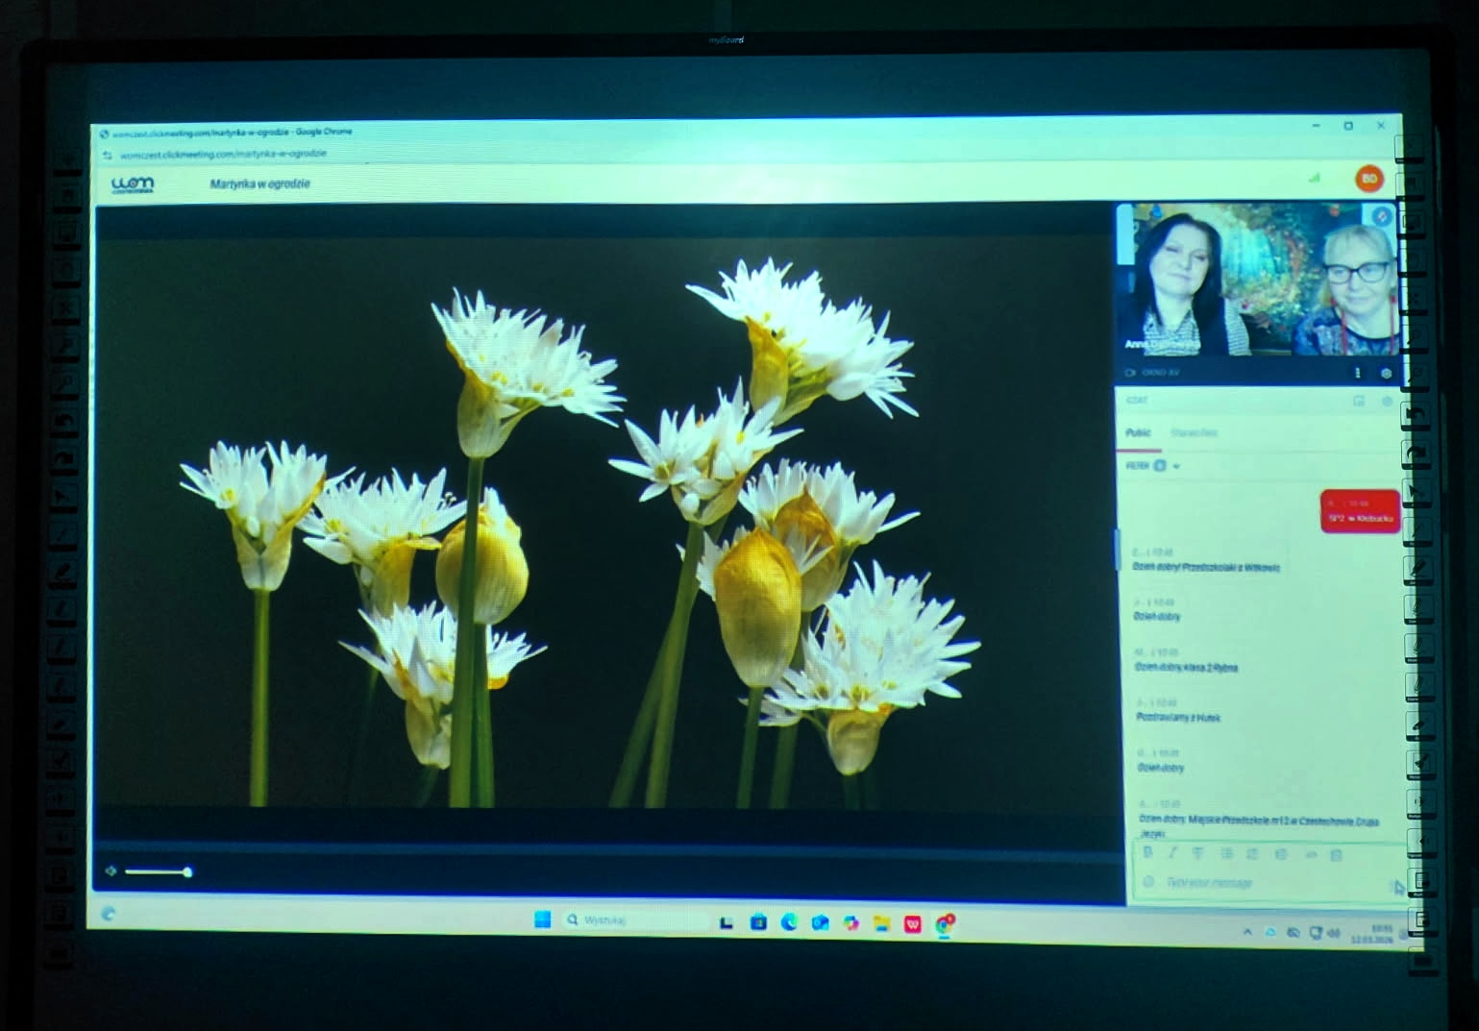The image size is (1479, 1031).
Task: Show hidden icons in system tray
Action: point(1247,932)
